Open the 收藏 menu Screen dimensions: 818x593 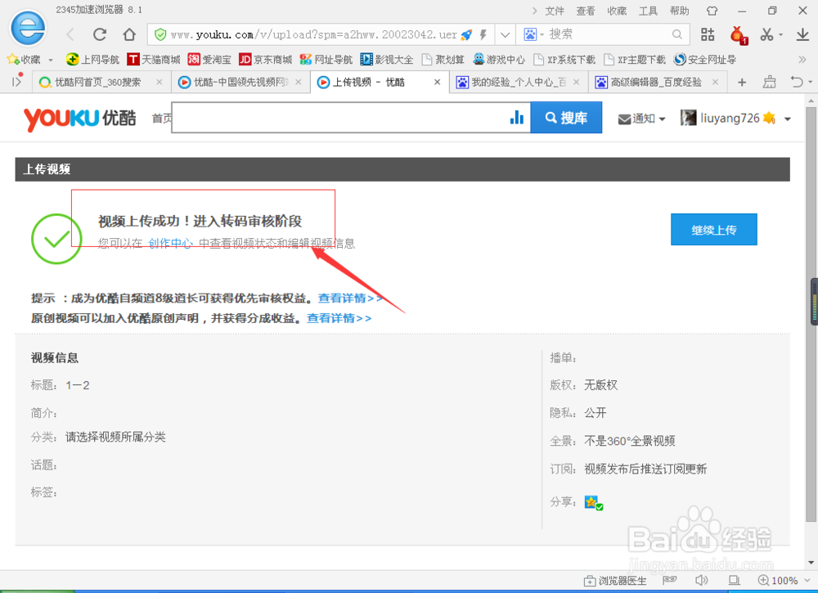(x=617, y=11)
